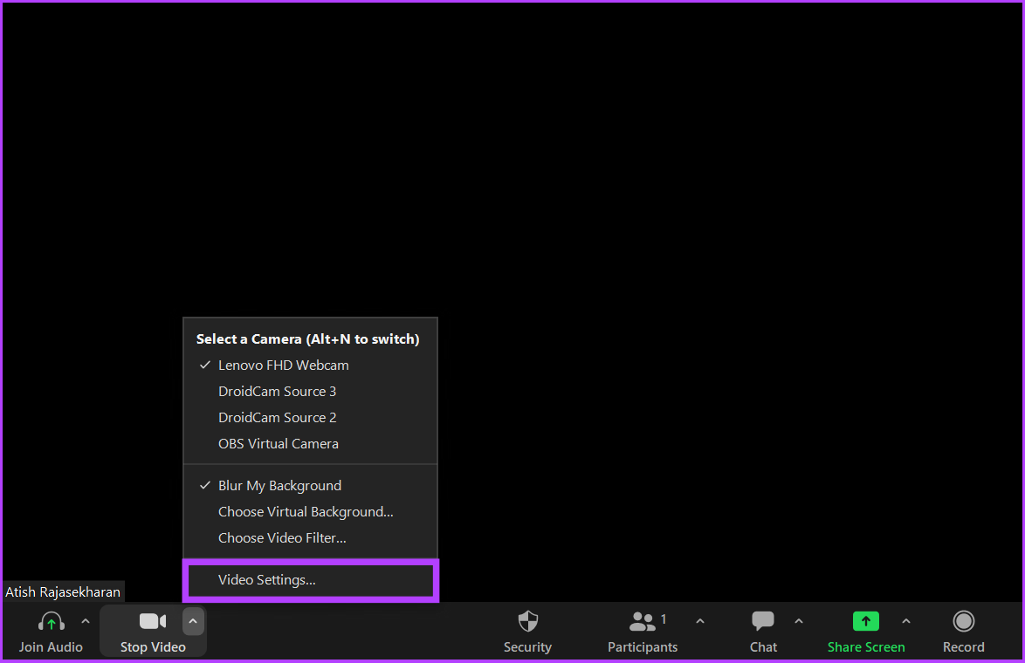Viewport: 1025px width, 663px height.
Task: Expand the arrow next to Participants
Action: (700, 621)
